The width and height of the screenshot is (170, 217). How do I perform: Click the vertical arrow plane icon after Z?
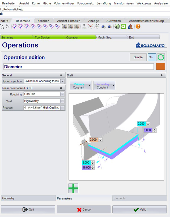coord(84,26)
